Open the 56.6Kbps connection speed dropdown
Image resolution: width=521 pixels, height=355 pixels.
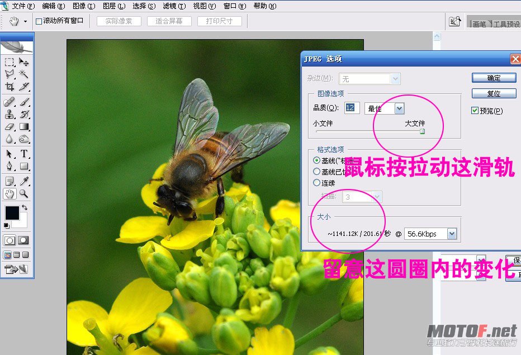(x=452, y=234)
